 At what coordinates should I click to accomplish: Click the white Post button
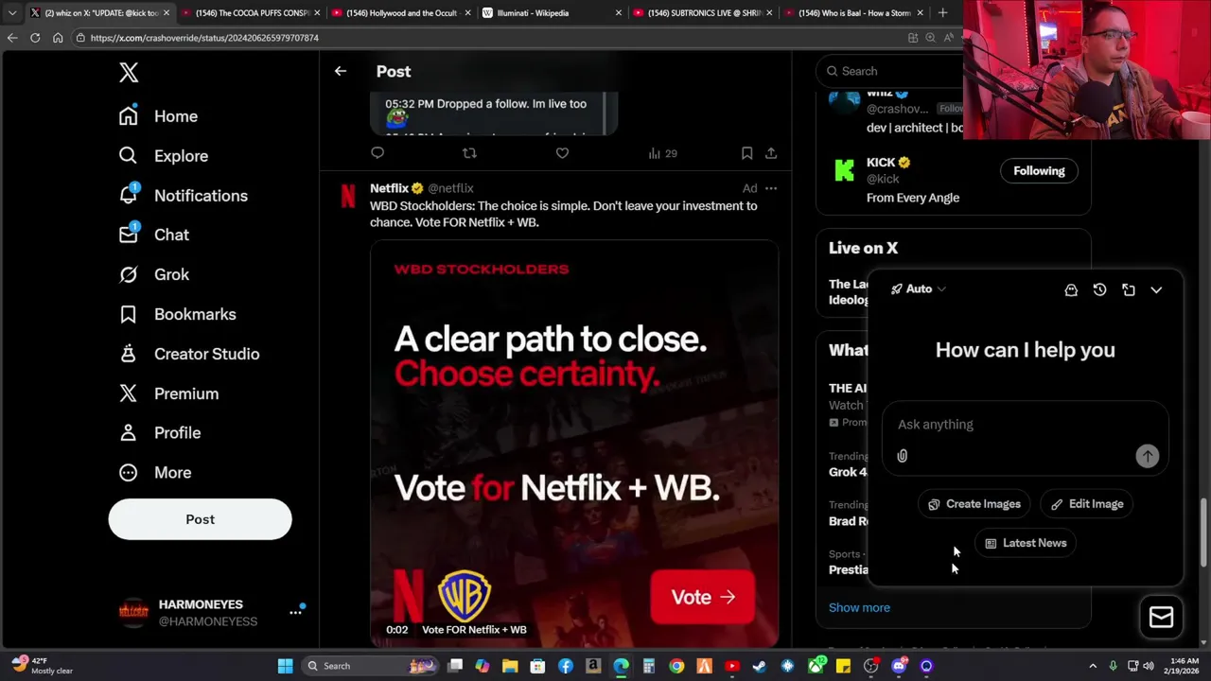200,519
